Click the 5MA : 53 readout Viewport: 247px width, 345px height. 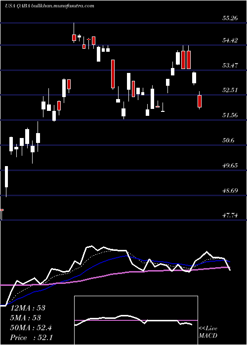(26, 318)
